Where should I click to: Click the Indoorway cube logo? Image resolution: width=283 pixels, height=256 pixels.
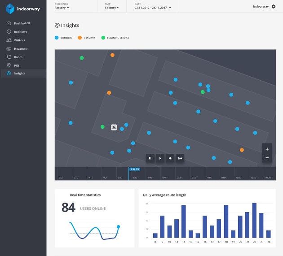pos(10,9)
